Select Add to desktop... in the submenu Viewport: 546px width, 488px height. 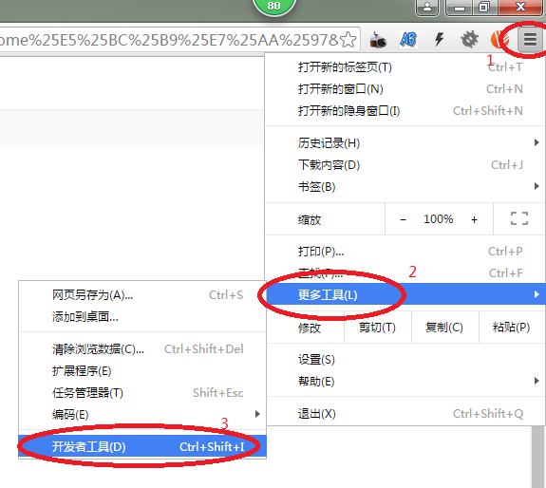[x=142, y=317]
